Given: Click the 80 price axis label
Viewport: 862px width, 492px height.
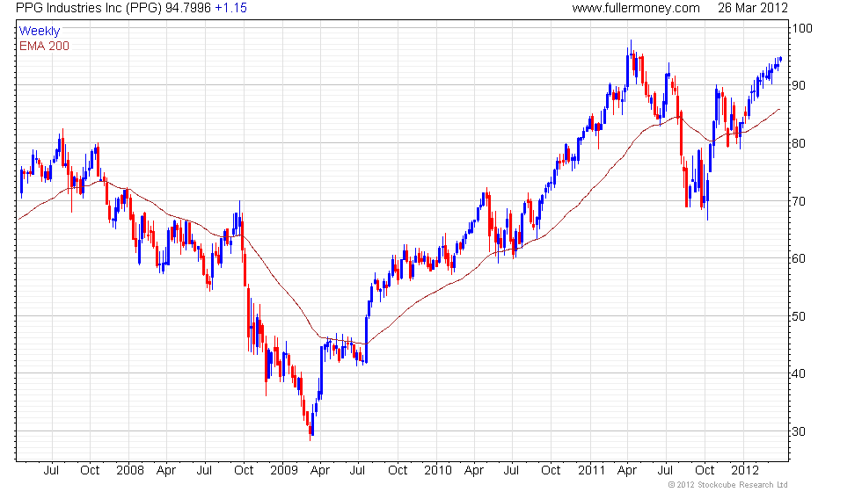Looking at the screenshot, I should [798, 143].
